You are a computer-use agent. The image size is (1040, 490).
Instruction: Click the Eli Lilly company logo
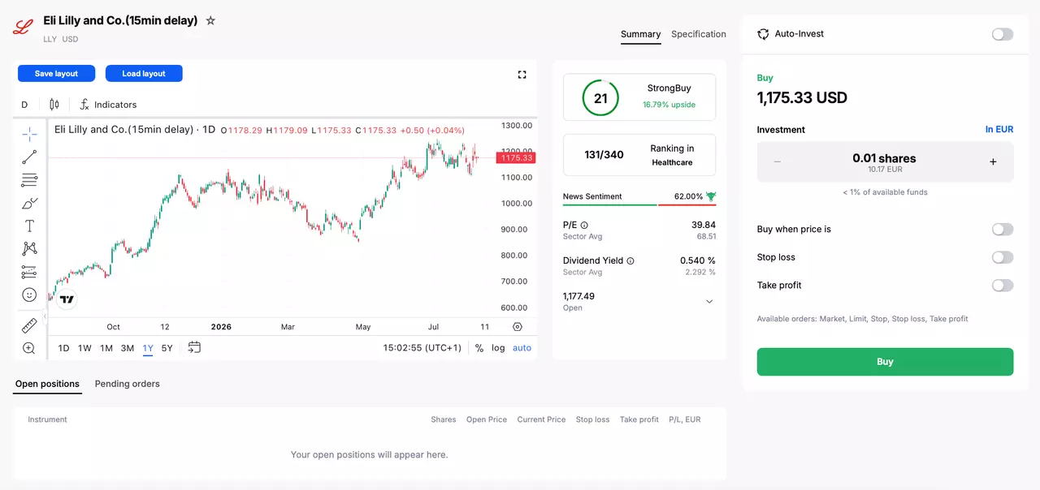23,27
